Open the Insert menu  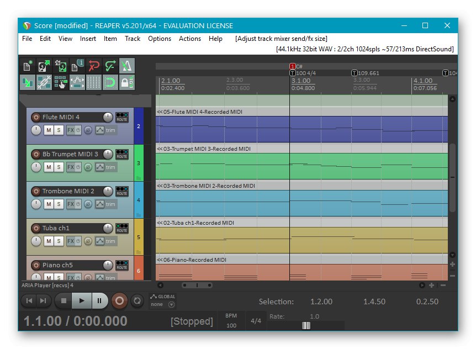click(x=88, y=39)
